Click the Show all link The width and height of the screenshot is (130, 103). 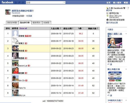(23, 28)
